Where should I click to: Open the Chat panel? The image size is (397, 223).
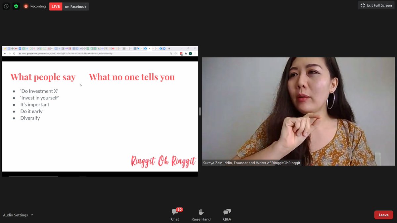(175, 214)
